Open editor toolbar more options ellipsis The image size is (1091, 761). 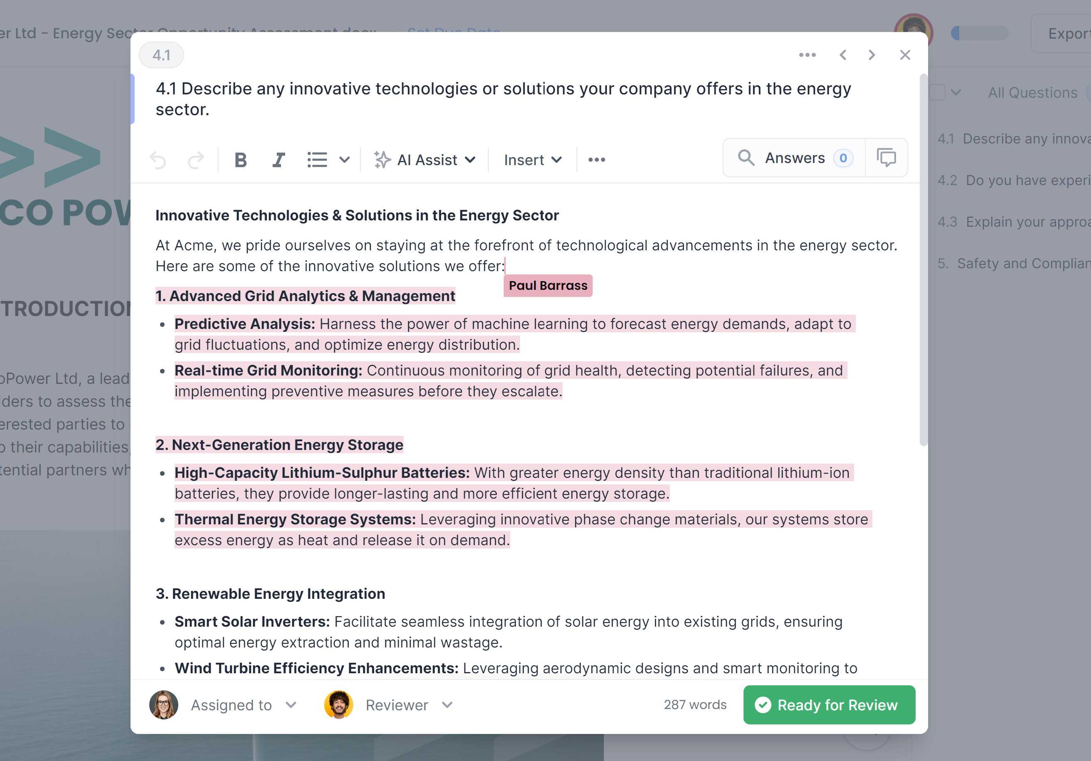point(596,160)
